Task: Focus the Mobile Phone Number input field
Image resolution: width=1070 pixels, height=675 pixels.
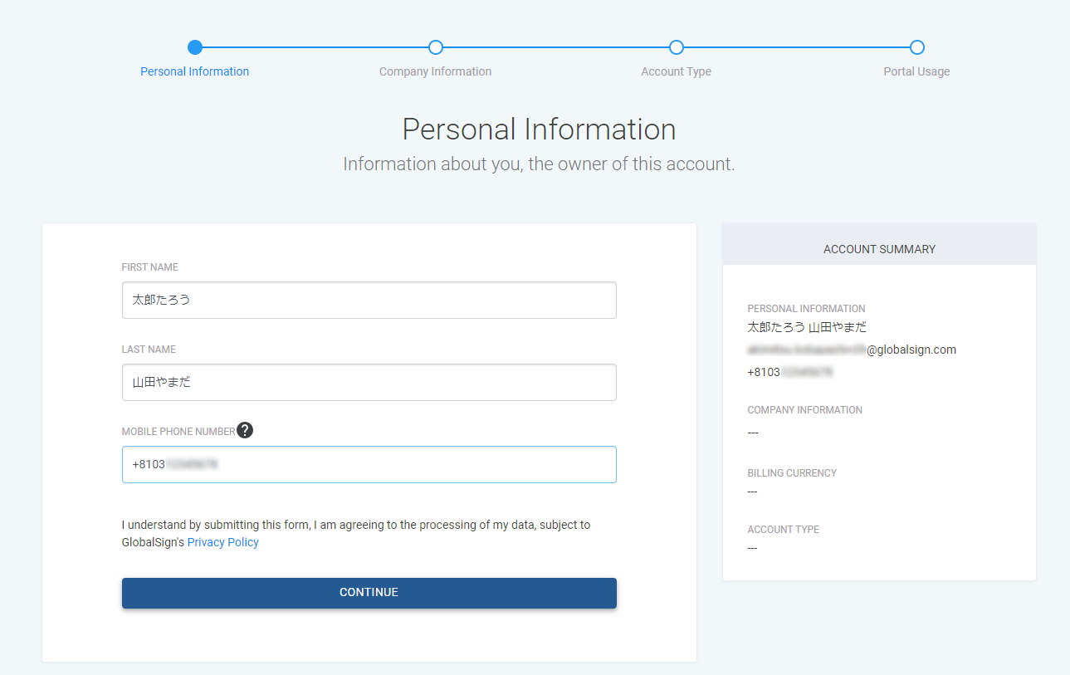Action: pos(369,464)
